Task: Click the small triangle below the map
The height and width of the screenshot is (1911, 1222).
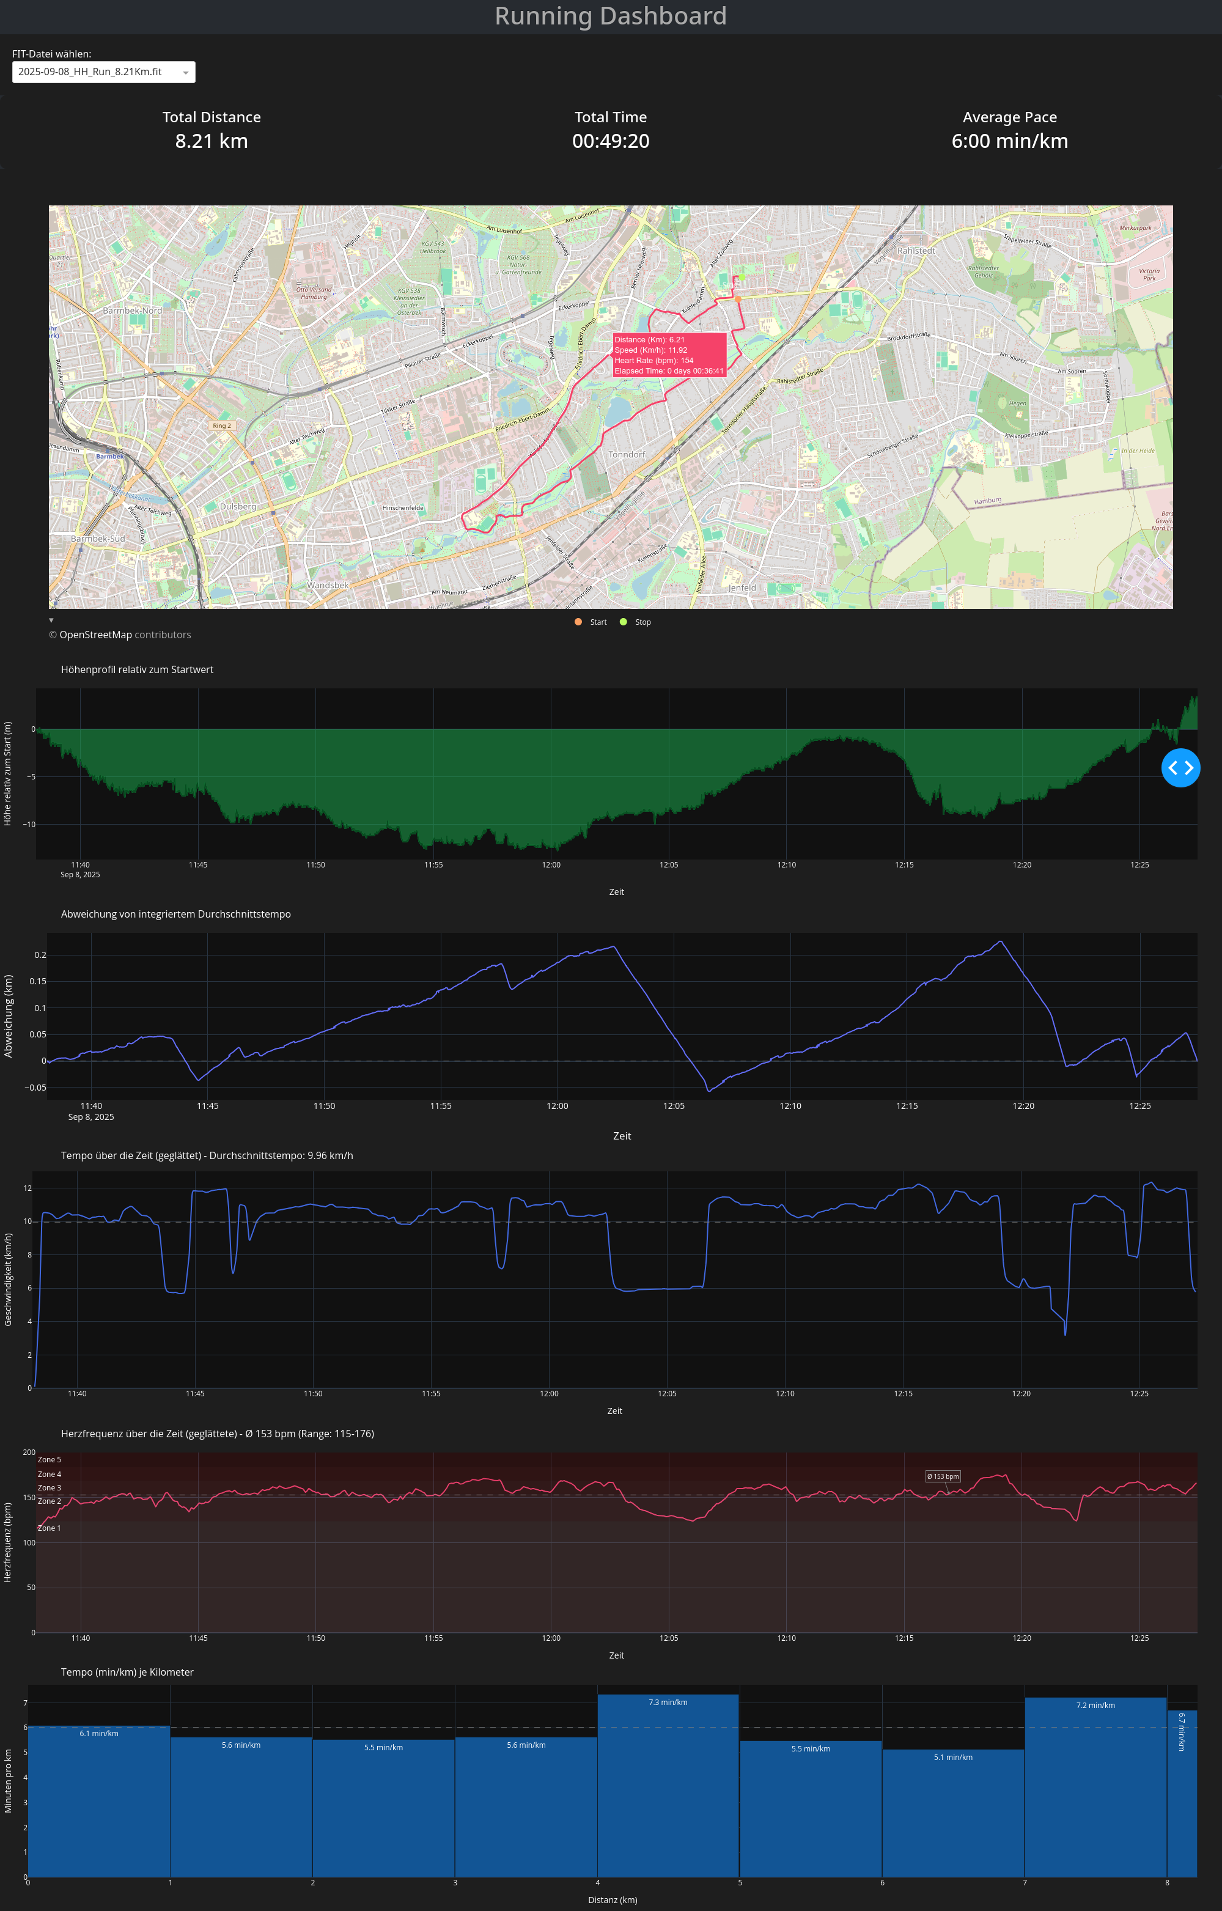Action: (51, 620)
